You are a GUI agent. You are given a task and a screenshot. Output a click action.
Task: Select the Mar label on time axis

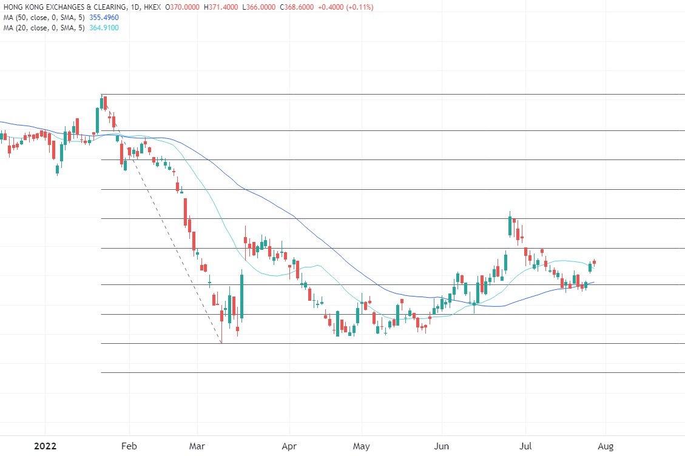click(197, 446)
